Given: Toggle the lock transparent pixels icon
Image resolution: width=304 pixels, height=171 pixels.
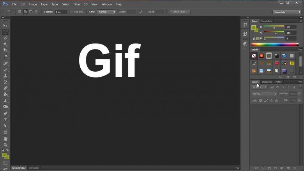Looking at the screenshot, I should [x=261, y=100].
